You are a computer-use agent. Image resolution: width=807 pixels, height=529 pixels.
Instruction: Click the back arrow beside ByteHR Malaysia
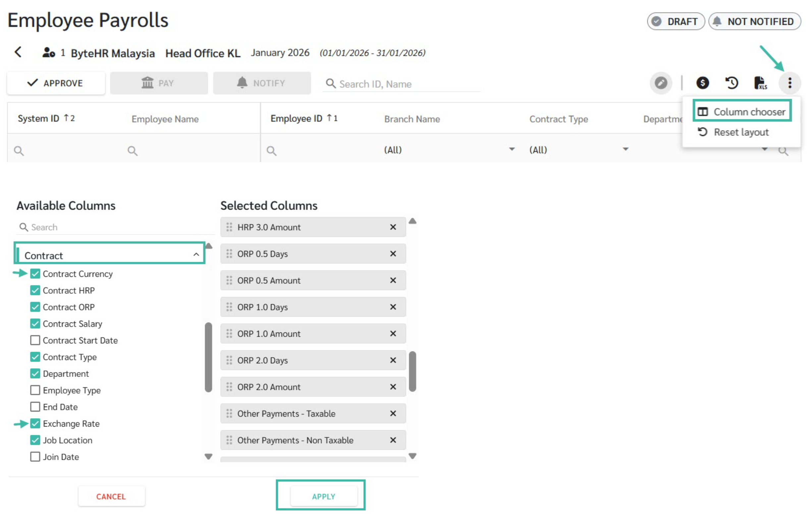pos(18,53)
